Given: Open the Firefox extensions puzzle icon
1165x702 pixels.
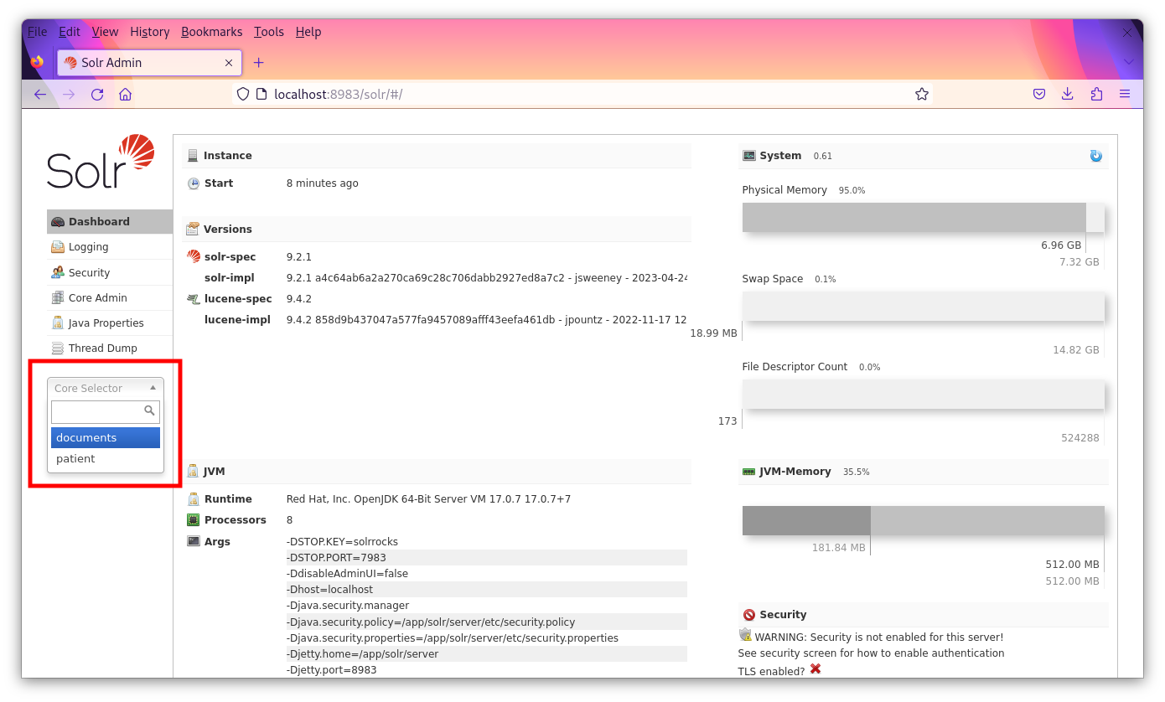Looking at the screenshot, I should coord(1096,94).
